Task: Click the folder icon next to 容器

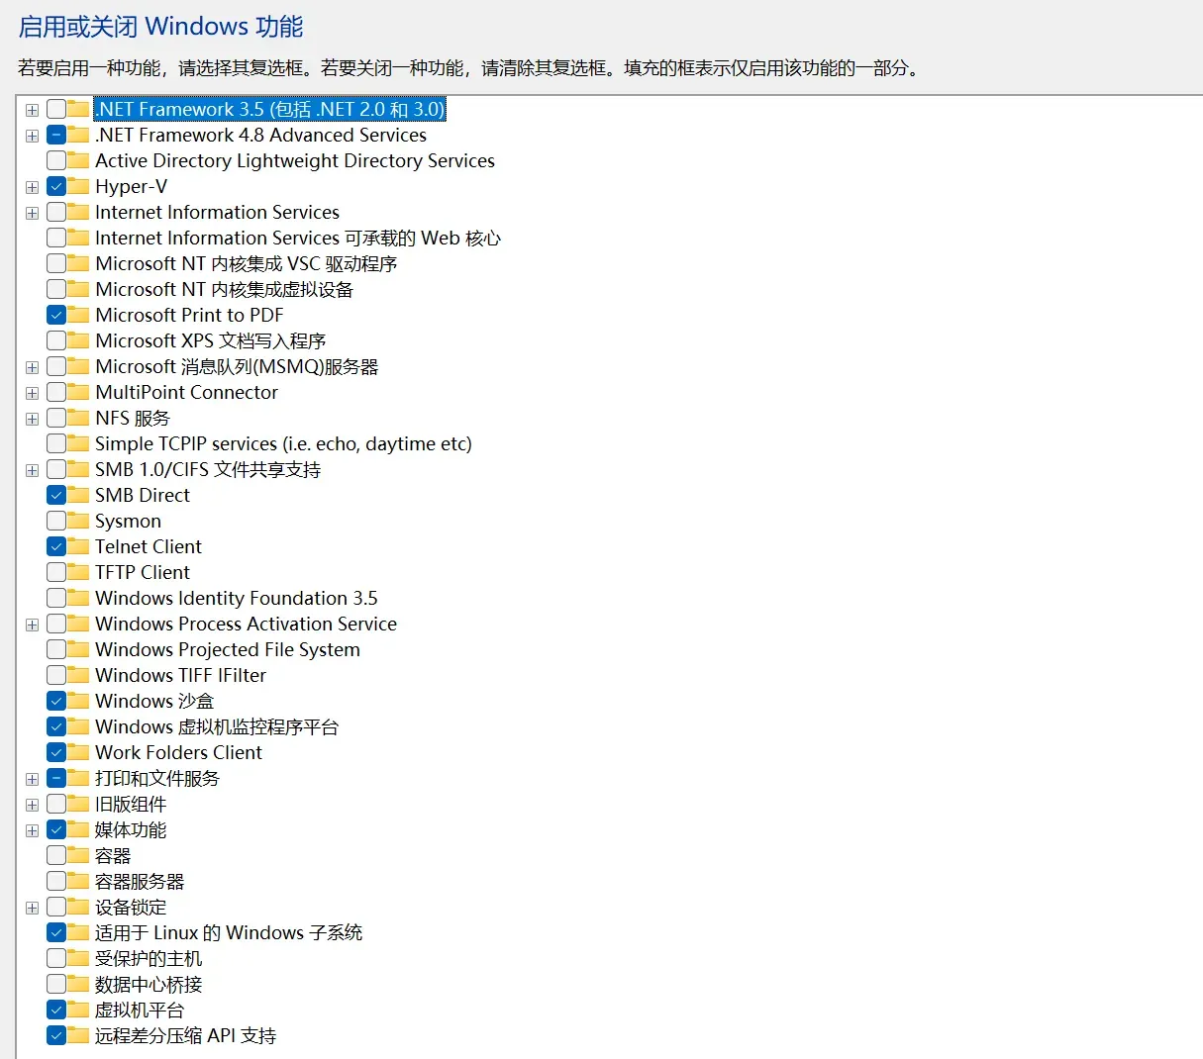Action: coord(78,855)
